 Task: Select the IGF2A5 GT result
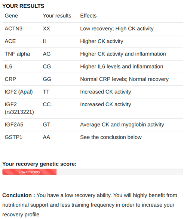tap(46, 125)
